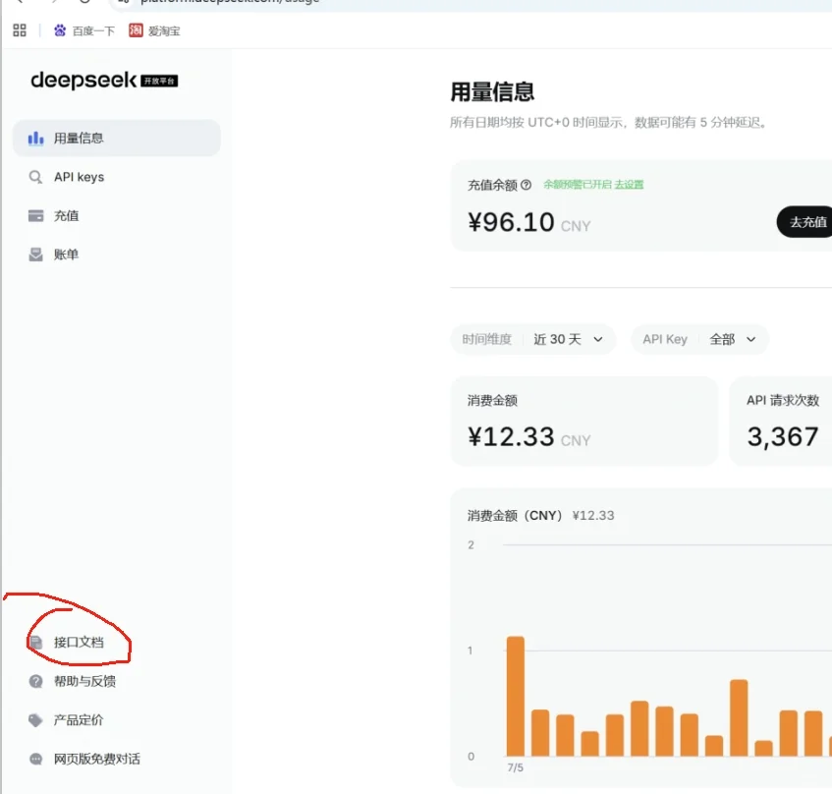Viewport: 832px width, 794px height.
Task: Click the 7/5 axis date label
Action: point(515,767)
